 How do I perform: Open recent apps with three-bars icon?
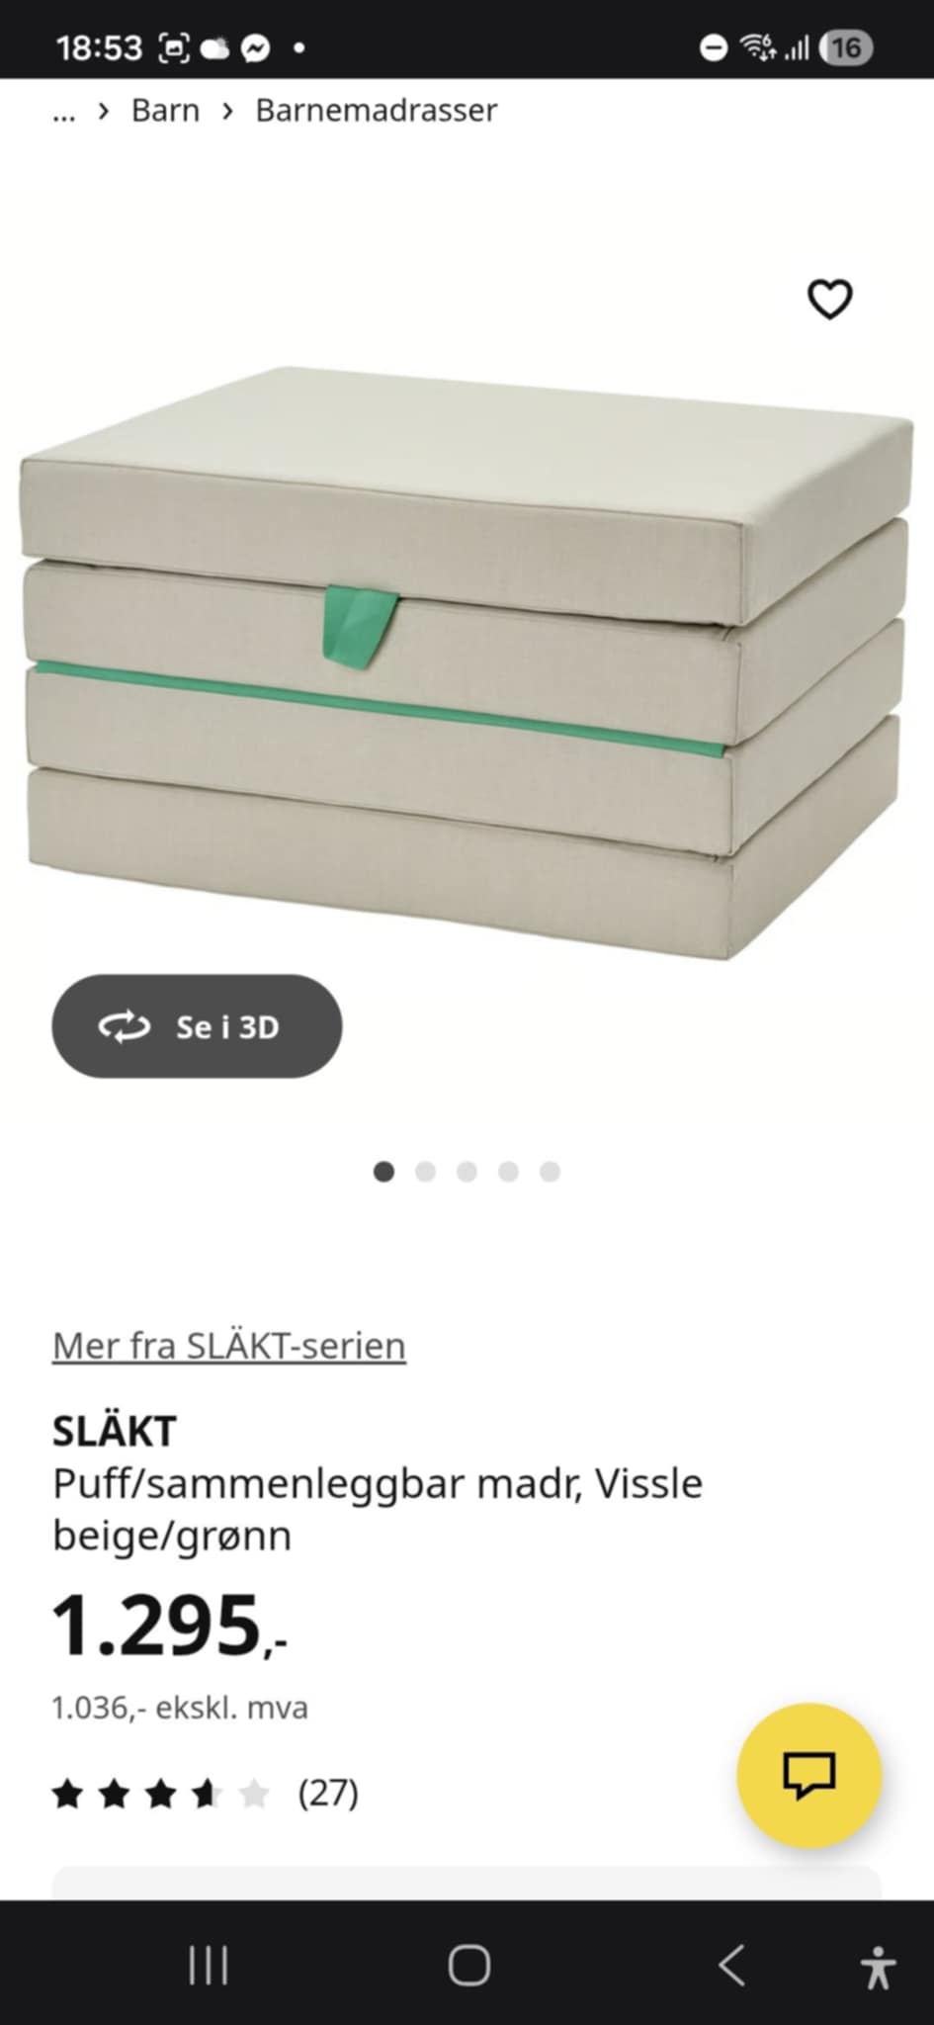[x=209, y=1965]
